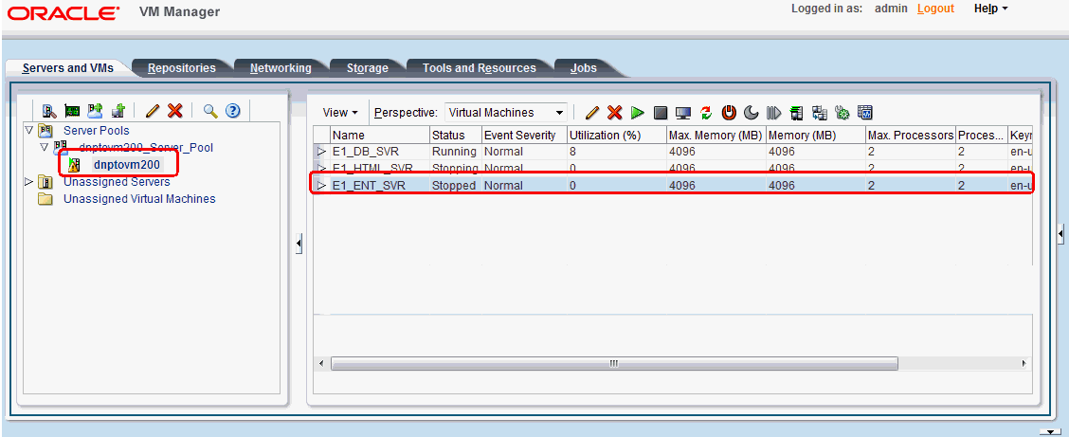Select Unassigned Virtual Machines in the tree
The image size is (1069, 437).
(139, 199)
